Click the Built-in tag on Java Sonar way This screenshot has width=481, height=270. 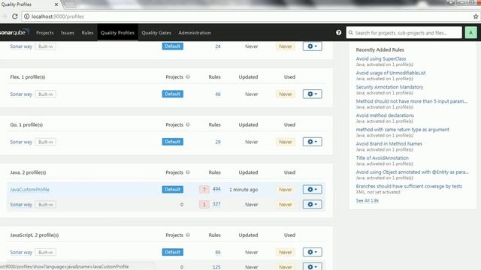pos(46,205)
